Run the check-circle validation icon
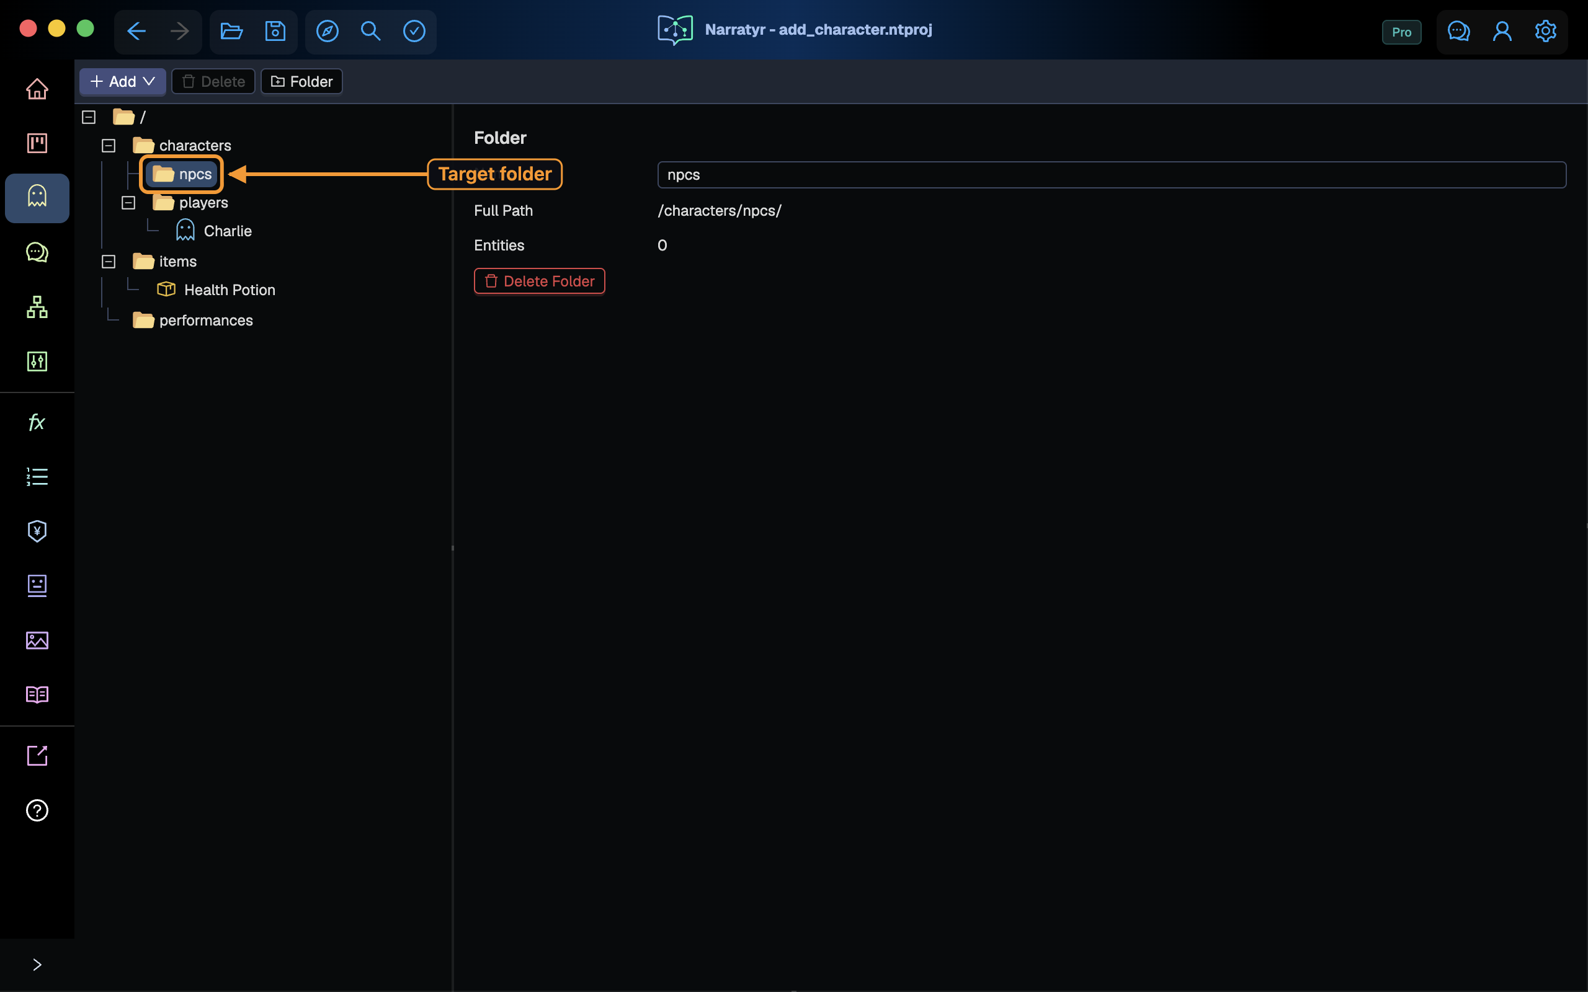Image resolution: width=1588 pixels, height=992 pixels. [414, 31]
